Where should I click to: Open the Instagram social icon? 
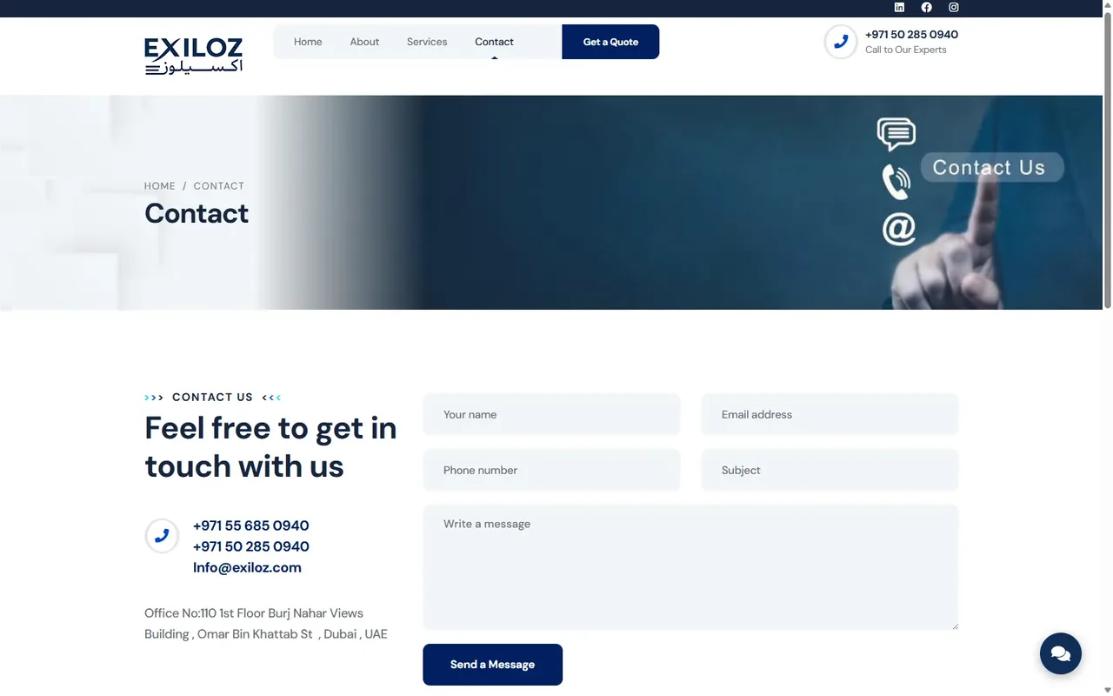click(x=953, y=7)
